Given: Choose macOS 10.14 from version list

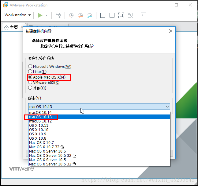Looking at the screenshot, I should coord(99,112).
